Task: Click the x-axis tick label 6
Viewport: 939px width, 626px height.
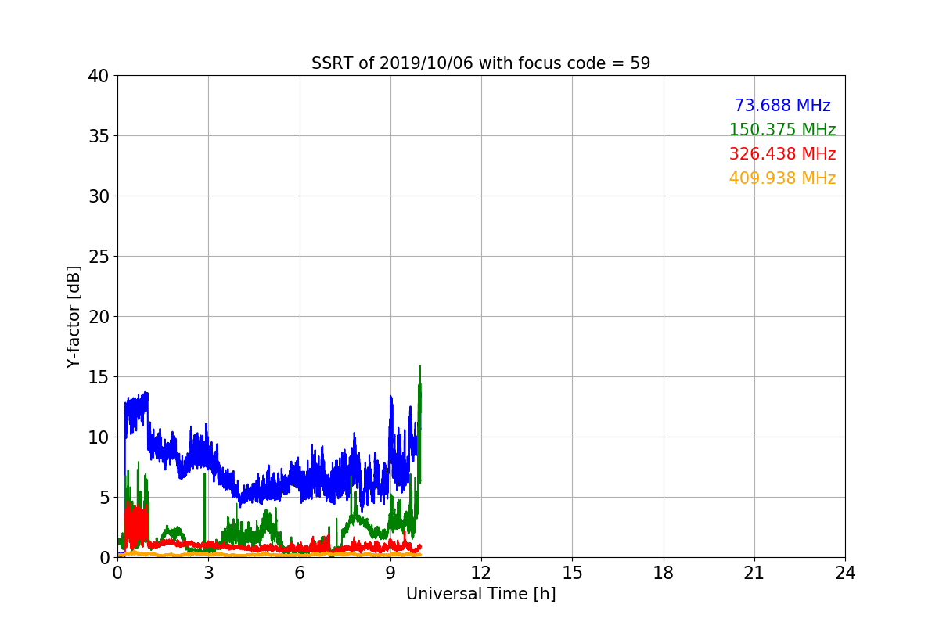Action: point(299,573)
